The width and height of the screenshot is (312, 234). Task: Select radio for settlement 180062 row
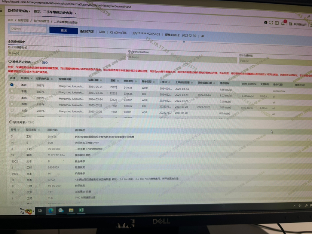(12, 104)
